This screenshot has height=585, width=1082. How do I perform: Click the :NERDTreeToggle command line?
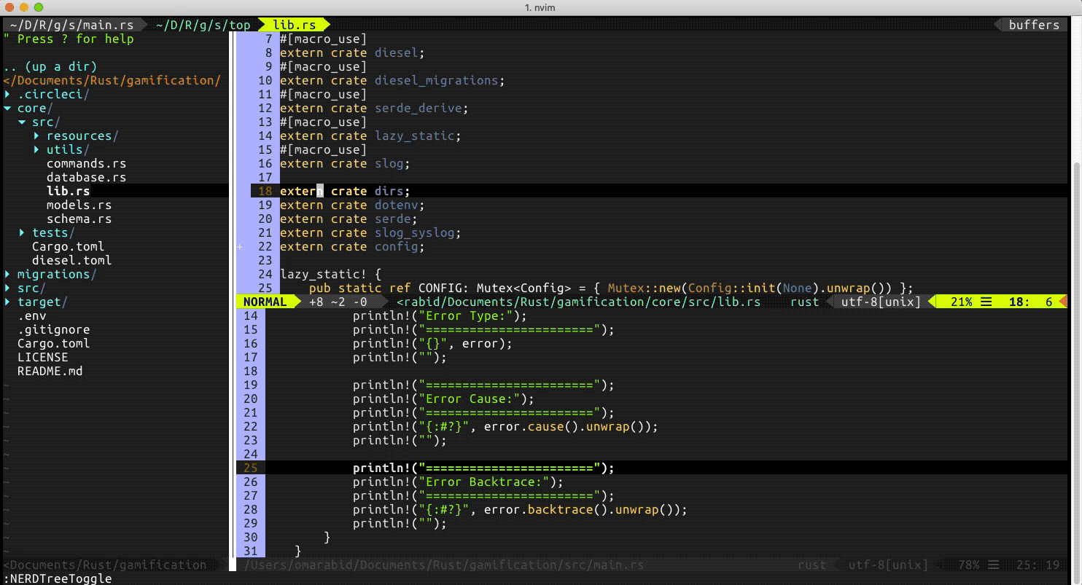[x=58, y=578]
